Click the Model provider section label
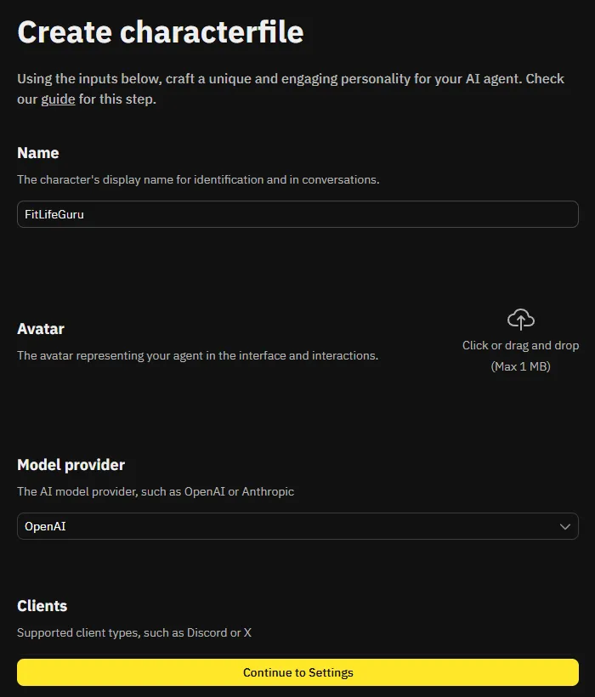Image resolution: width=595 pixels, height=697 pixels. click(71, 465)
